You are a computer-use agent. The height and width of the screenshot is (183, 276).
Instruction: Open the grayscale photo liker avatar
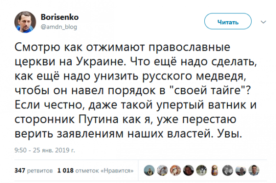[x=228, y=171]
